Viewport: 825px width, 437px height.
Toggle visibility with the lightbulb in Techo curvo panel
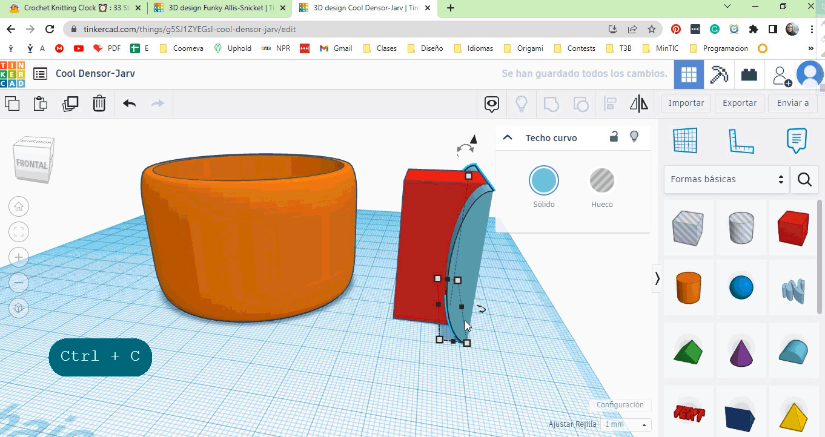coord(634,137)
